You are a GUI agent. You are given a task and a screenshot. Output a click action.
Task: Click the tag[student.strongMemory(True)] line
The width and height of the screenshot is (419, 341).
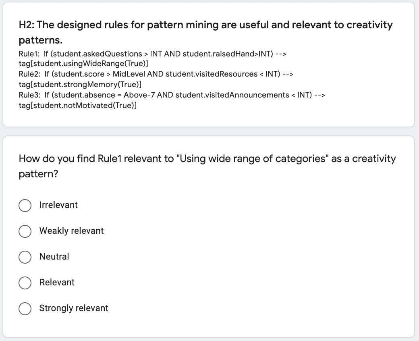tap(80, 85)
